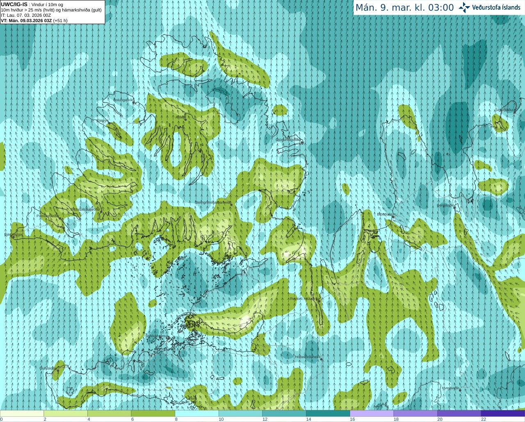Click the Holtavörðuheiði station label
This screenshot has width=525, height=422.
[x=307, y=357]
